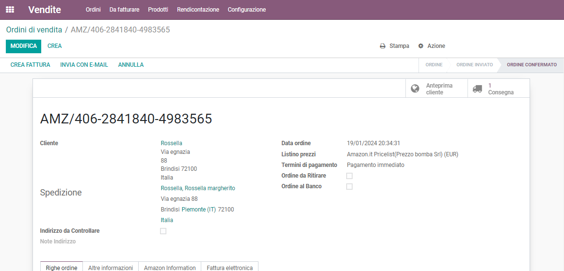The width and height of the screenshot is (564, 271).
Task: Switch to the Righe ordine tab
Action: click(62, 268)
